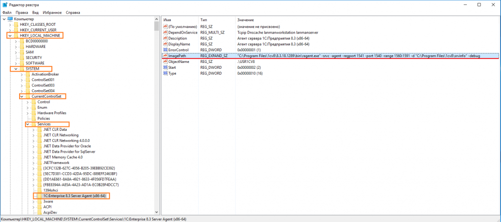This screenshot has width=501, height=222.
Task: Collapse the CurrentControlSet key
Action: tap(21, 96)
